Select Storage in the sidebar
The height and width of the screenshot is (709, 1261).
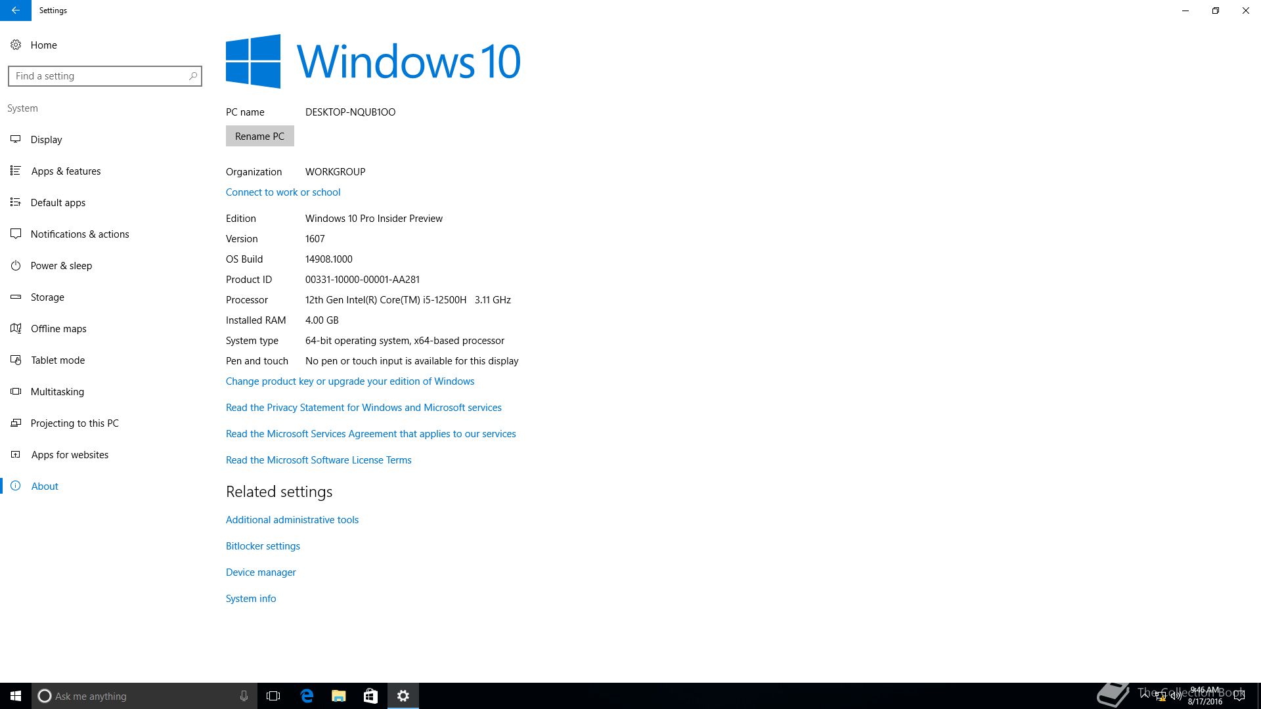tap(47, 297)
